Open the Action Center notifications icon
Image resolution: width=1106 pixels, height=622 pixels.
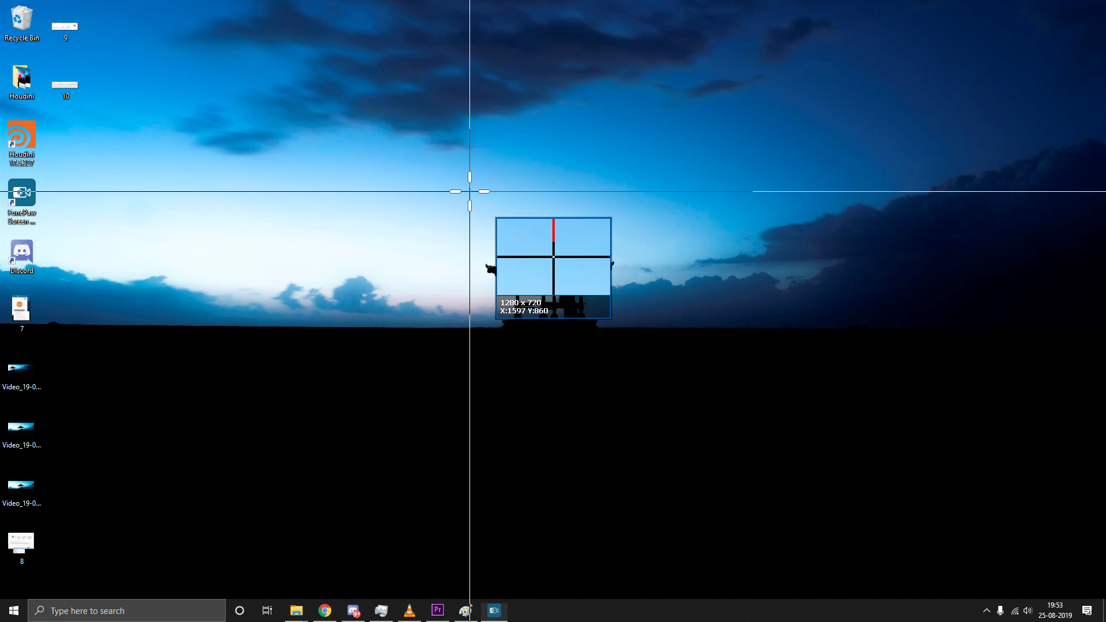[x=1087, y=610]
